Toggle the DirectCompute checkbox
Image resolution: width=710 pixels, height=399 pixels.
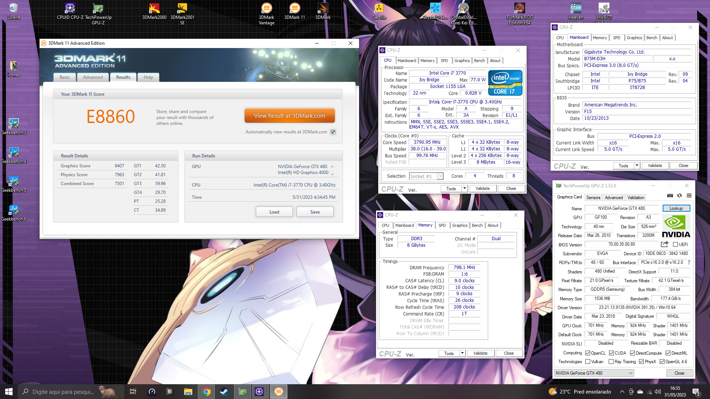click(x=632, y=353)
